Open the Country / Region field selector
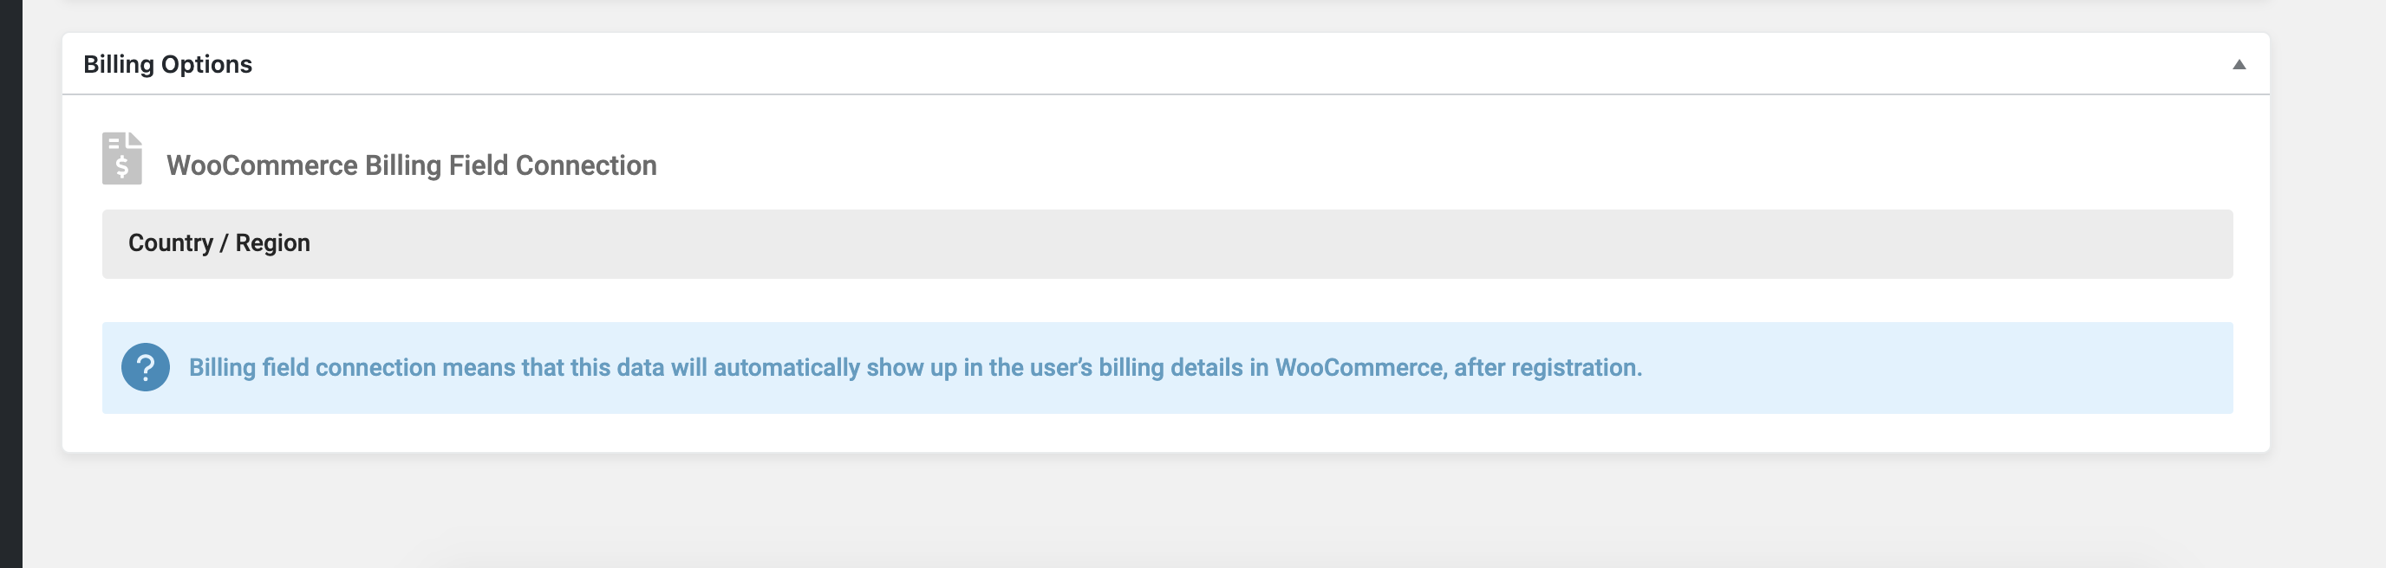Screen dimensions: 2386x568 coord(1167,243)
